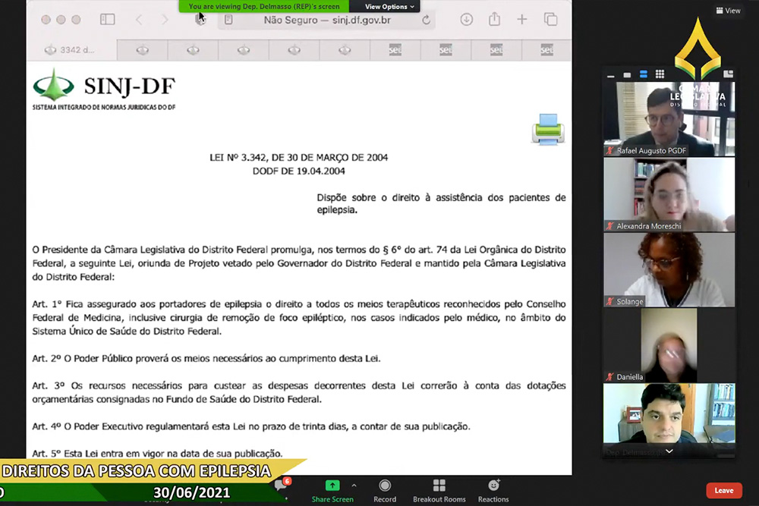Viewport: 759px width, 506px height.
Task: Open the Safari downloads icon
Action: tap(467, 20)
